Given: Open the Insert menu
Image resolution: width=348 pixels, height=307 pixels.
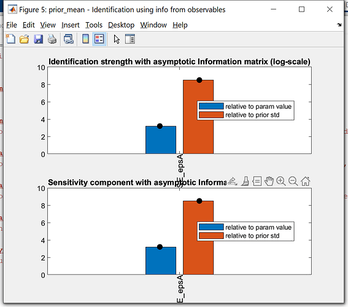Looking at the screenshot, I should pos(71,25).
